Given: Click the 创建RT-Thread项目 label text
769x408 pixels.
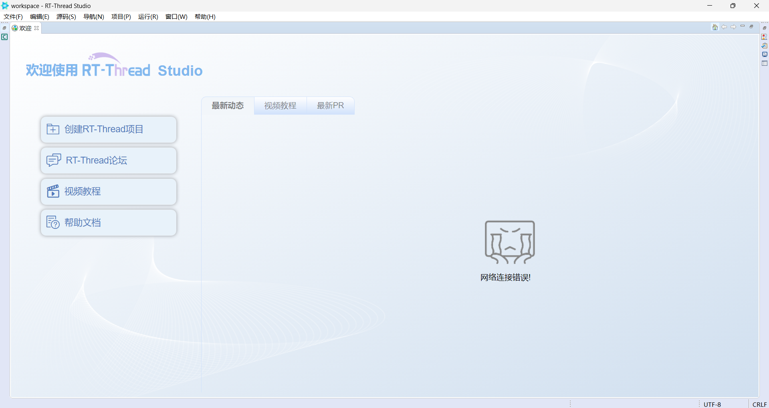Looking at the screenshot, I should [104, 129].
